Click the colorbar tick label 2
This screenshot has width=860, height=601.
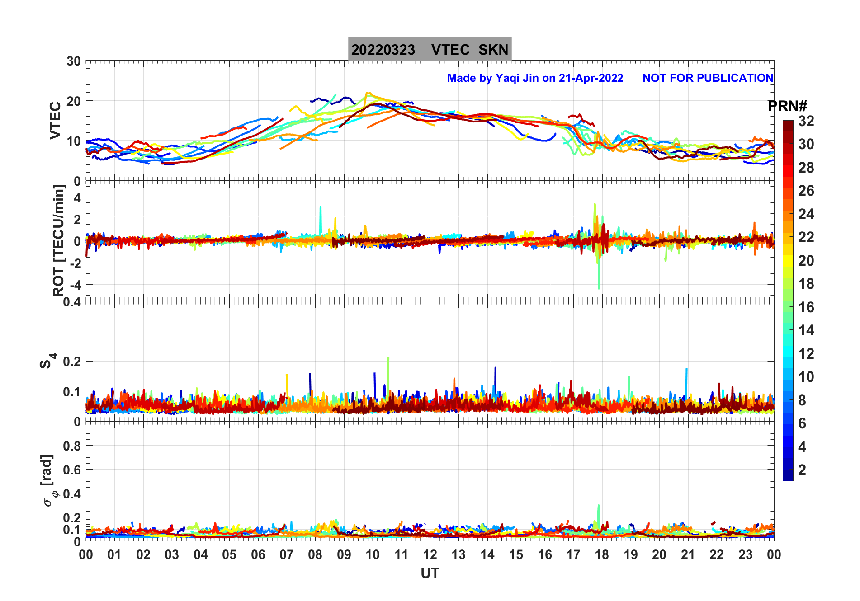[x=802, y=470]
